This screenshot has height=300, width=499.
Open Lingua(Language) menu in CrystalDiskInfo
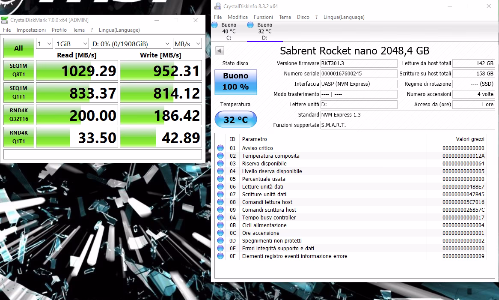tap(344, 17)
